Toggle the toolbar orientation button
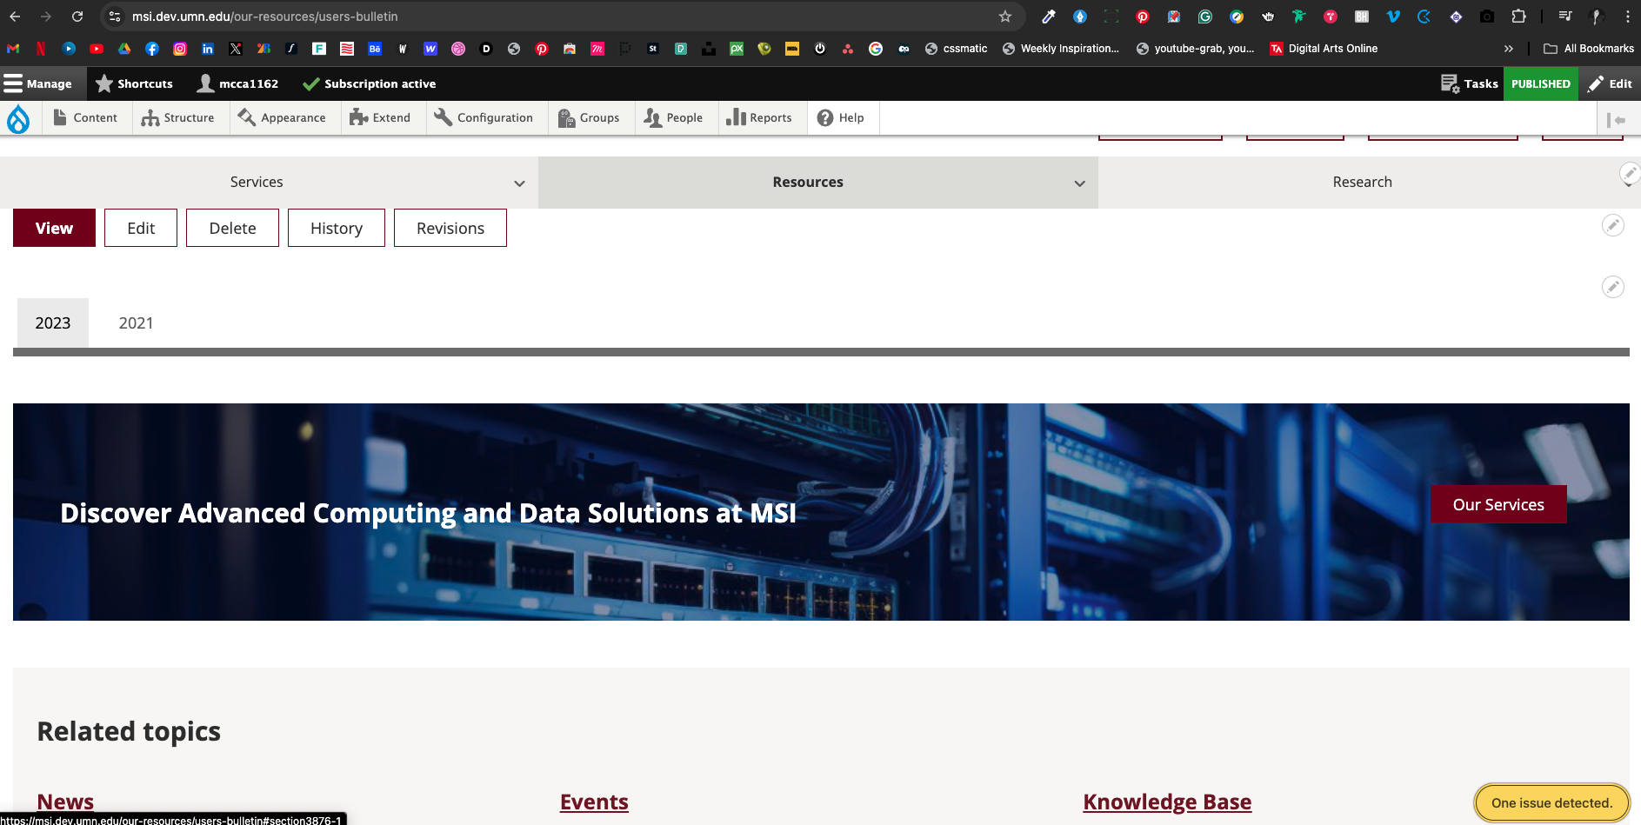 pos(1616,119)
